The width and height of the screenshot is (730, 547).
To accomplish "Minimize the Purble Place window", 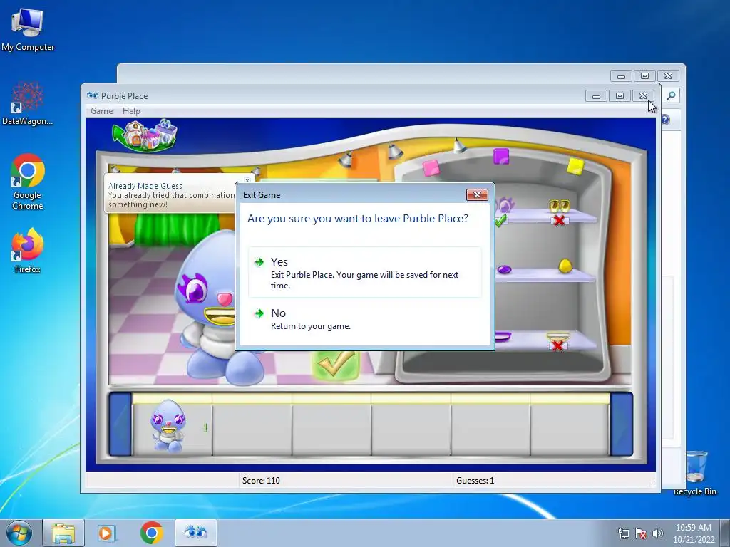I will pos(597,96).
